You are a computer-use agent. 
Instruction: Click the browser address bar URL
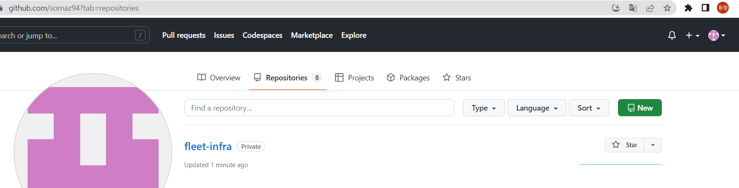coord(74,8)
